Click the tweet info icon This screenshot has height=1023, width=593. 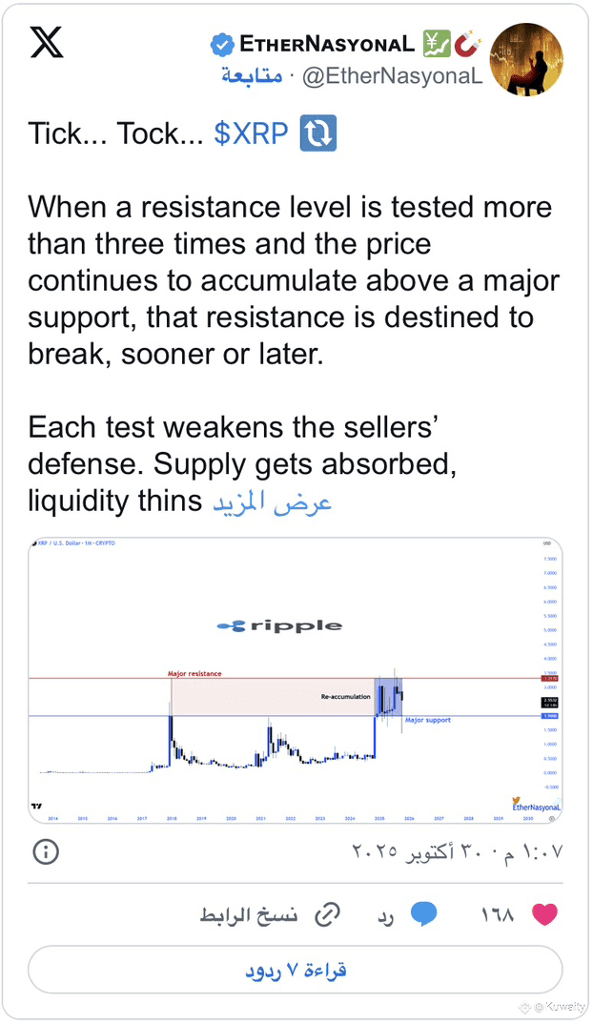(x=46, y=851)
